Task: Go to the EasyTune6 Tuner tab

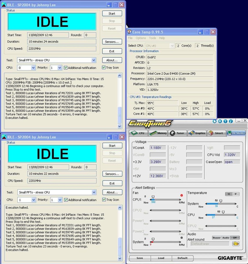Action: pos(178,133)
